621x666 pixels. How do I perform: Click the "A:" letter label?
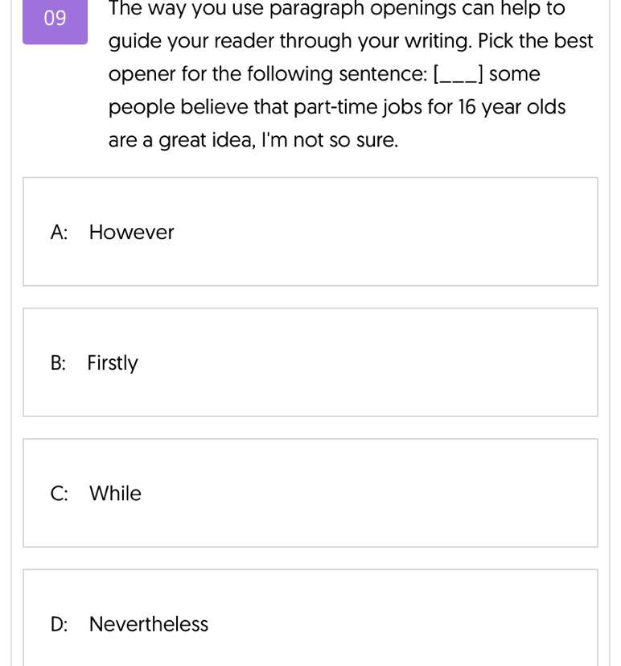coord(59,233)
